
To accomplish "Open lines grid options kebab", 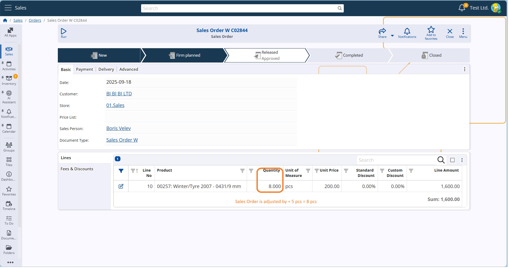I will pos(462,160).
